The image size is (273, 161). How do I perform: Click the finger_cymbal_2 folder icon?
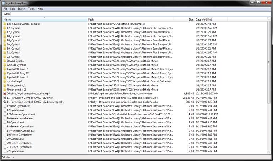pos(5,90)
